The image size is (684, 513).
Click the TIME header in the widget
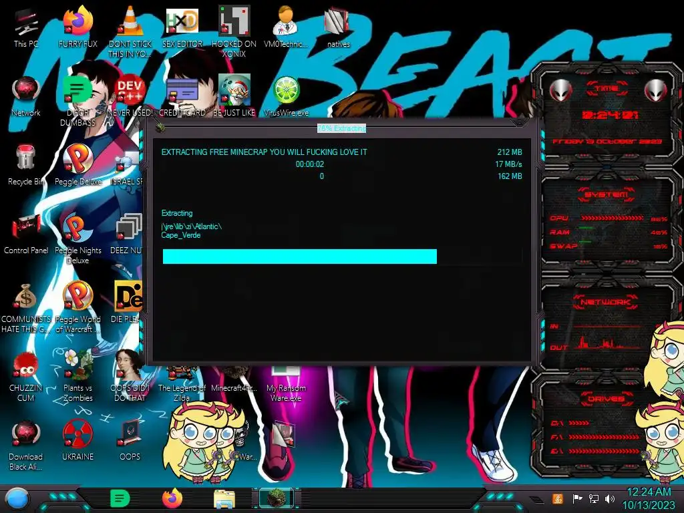pyautogui.click(x=607, y=89)
